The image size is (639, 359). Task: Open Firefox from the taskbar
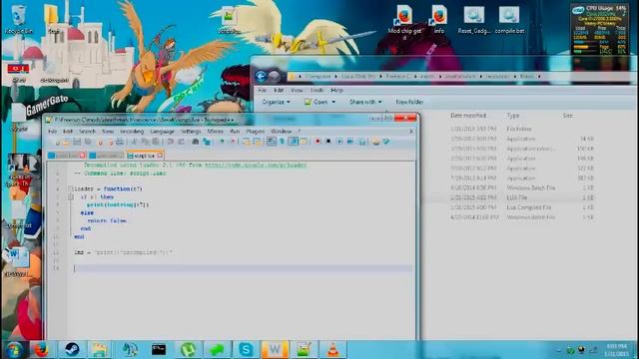tap(41, 350)
